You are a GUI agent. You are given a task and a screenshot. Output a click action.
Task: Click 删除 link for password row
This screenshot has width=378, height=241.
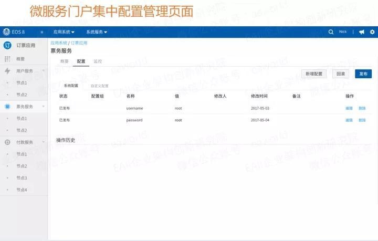coord(362,120)
